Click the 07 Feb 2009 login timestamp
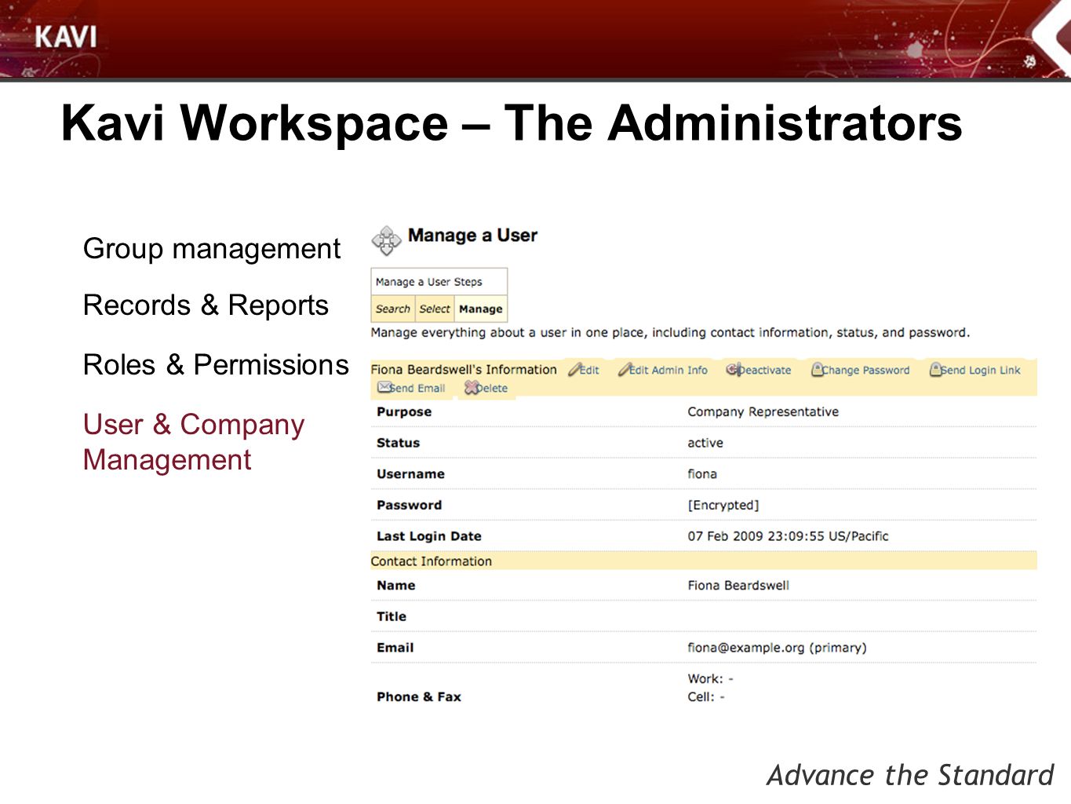1071x804 pixels. 789,536
